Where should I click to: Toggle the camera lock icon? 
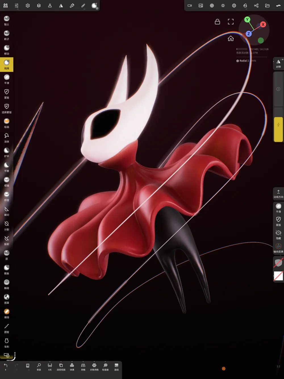tap(217, 22)
